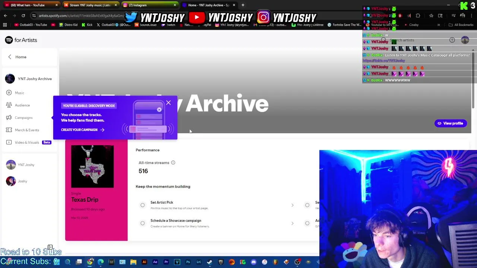Screen dimensions: 477x268
Task: Switch to the Instagram tab
Action: pos(149,5)
